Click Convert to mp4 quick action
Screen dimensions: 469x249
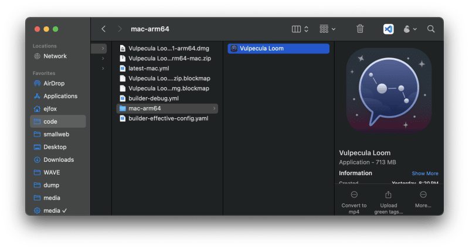[x=354, y=203]
